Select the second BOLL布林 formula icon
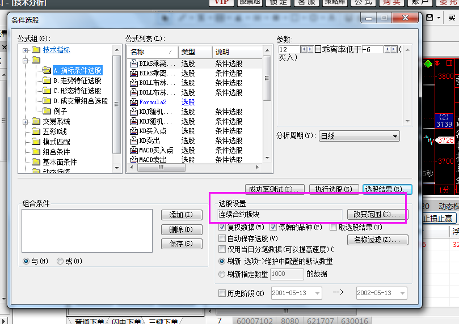 coord(134,93)
